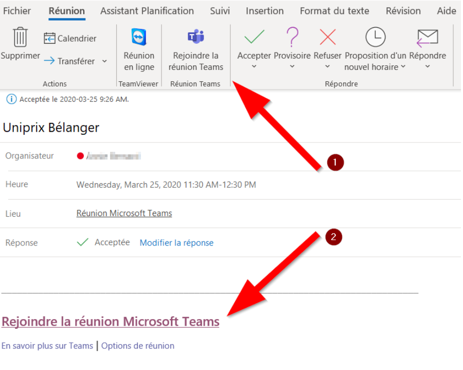This screenshot has width=463, height=370.
Task: Click the Provisoire question mark icon
Action: point(292,37)
